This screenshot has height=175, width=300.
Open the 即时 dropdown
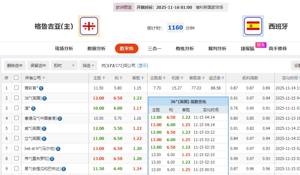coord(64,65)
